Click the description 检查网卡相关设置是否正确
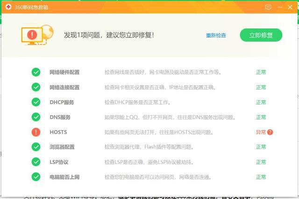The image size is (299, 199). coord(160,88)
